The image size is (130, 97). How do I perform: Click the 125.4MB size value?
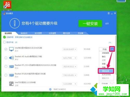(x=88, y=58)
